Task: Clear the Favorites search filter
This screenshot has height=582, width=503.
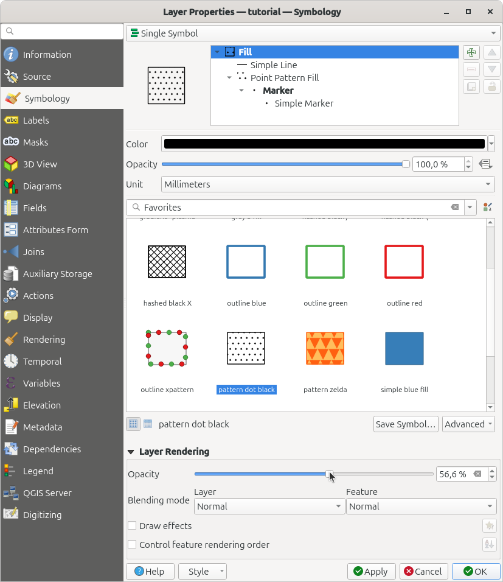Action: pyautogui.click(x=454, y=208)
